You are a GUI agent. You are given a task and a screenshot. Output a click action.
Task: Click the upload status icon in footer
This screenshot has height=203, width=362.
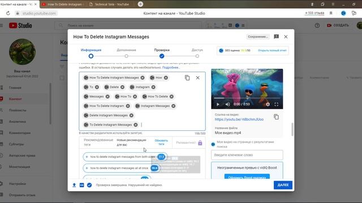[x=74, y=185]
